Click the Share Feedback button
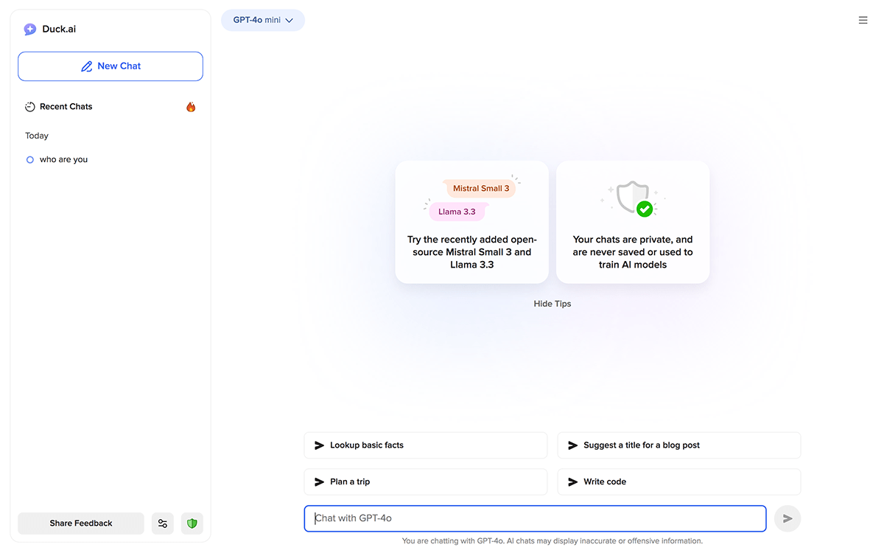 (81, 524)
